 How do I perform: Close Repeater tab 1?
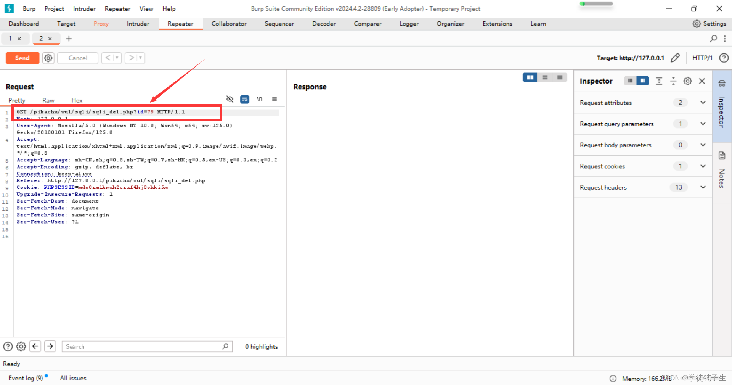click(x=19, y=39)
